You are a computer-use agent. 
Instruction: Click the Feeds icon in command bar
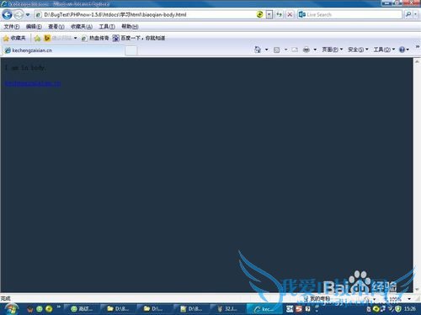pyautogui.click(x=277, y=50)
